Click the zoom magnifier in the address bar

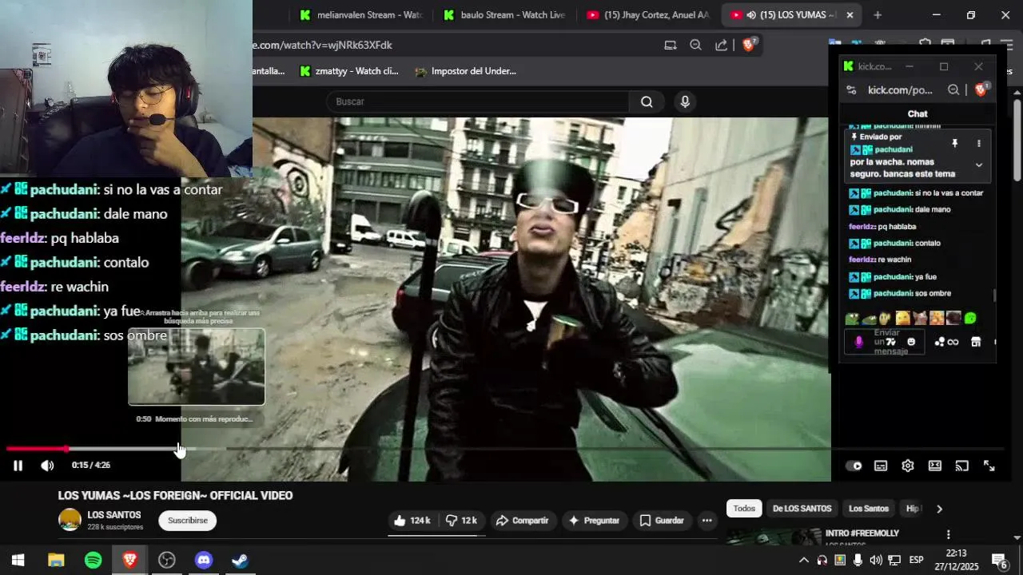click(695, 46)
